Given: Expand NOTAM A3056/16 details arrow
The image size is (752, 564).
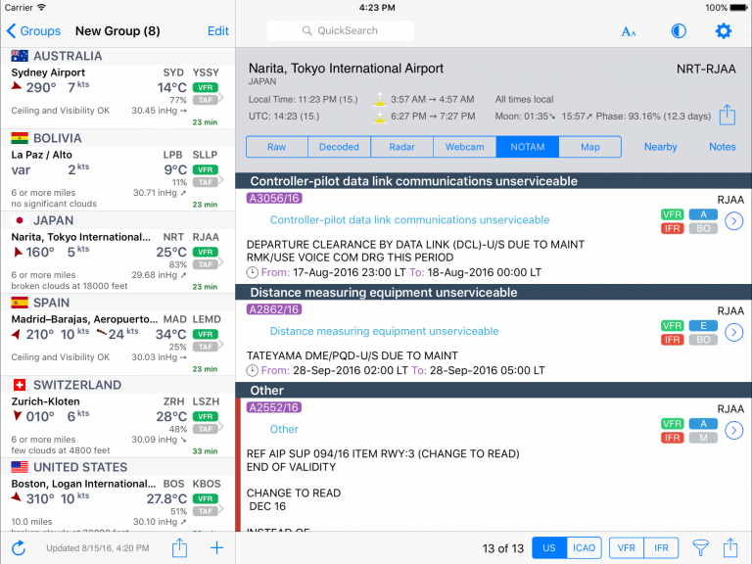Looking at the screenshot, I should point(733,221).
